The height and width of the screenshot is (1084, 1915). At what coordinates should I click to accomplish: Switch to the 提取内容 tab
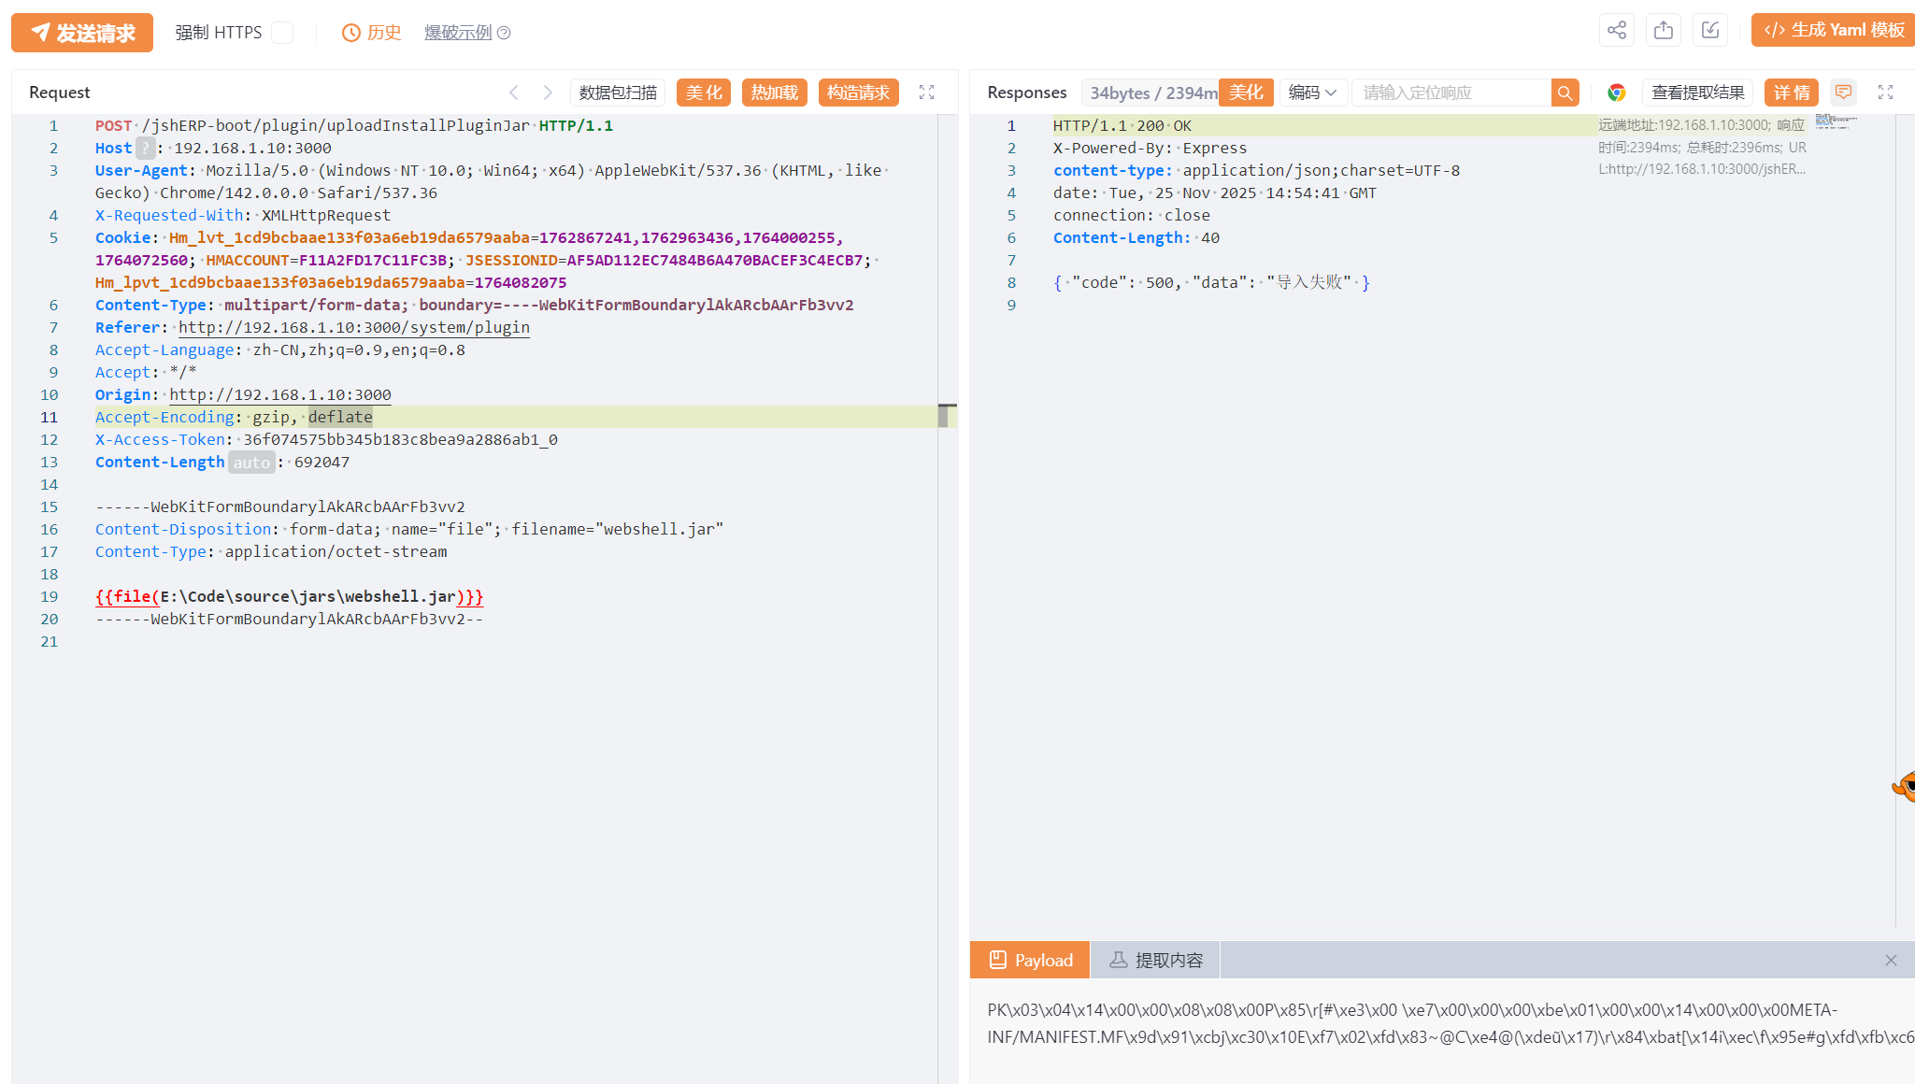click(x=1155, y=960)
